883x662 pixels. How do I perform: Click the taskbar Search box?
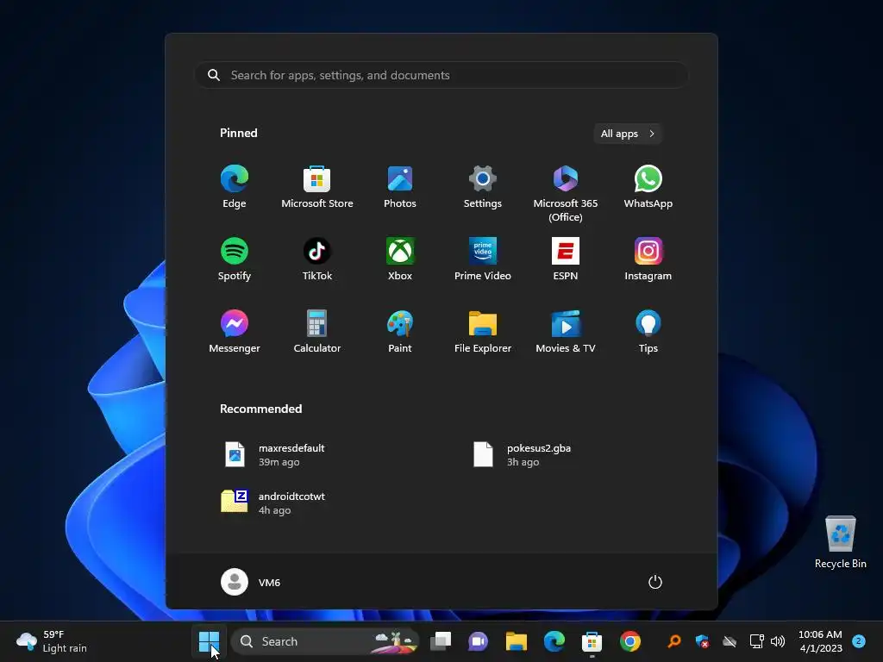pos(325,641)
